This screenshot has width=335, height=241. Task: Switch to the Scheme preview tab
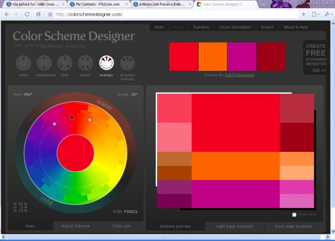[x=175, y=226]
